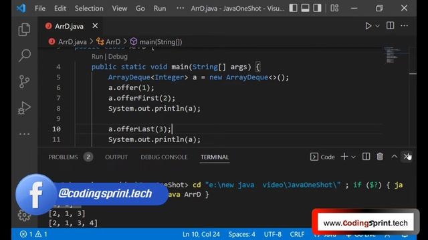The height and width of the screenshot is (240, 428).
Task: Click the Debug code lens above main
Action: pyautogui.click(x=118, y=56)
